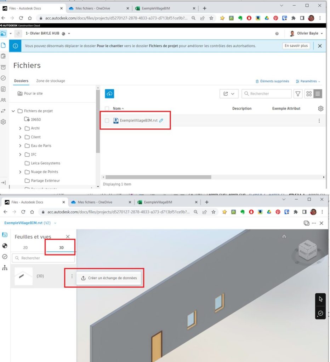Click horizontal scrollbar under file list
The image size is (330, 362).
tap(158, 177)
